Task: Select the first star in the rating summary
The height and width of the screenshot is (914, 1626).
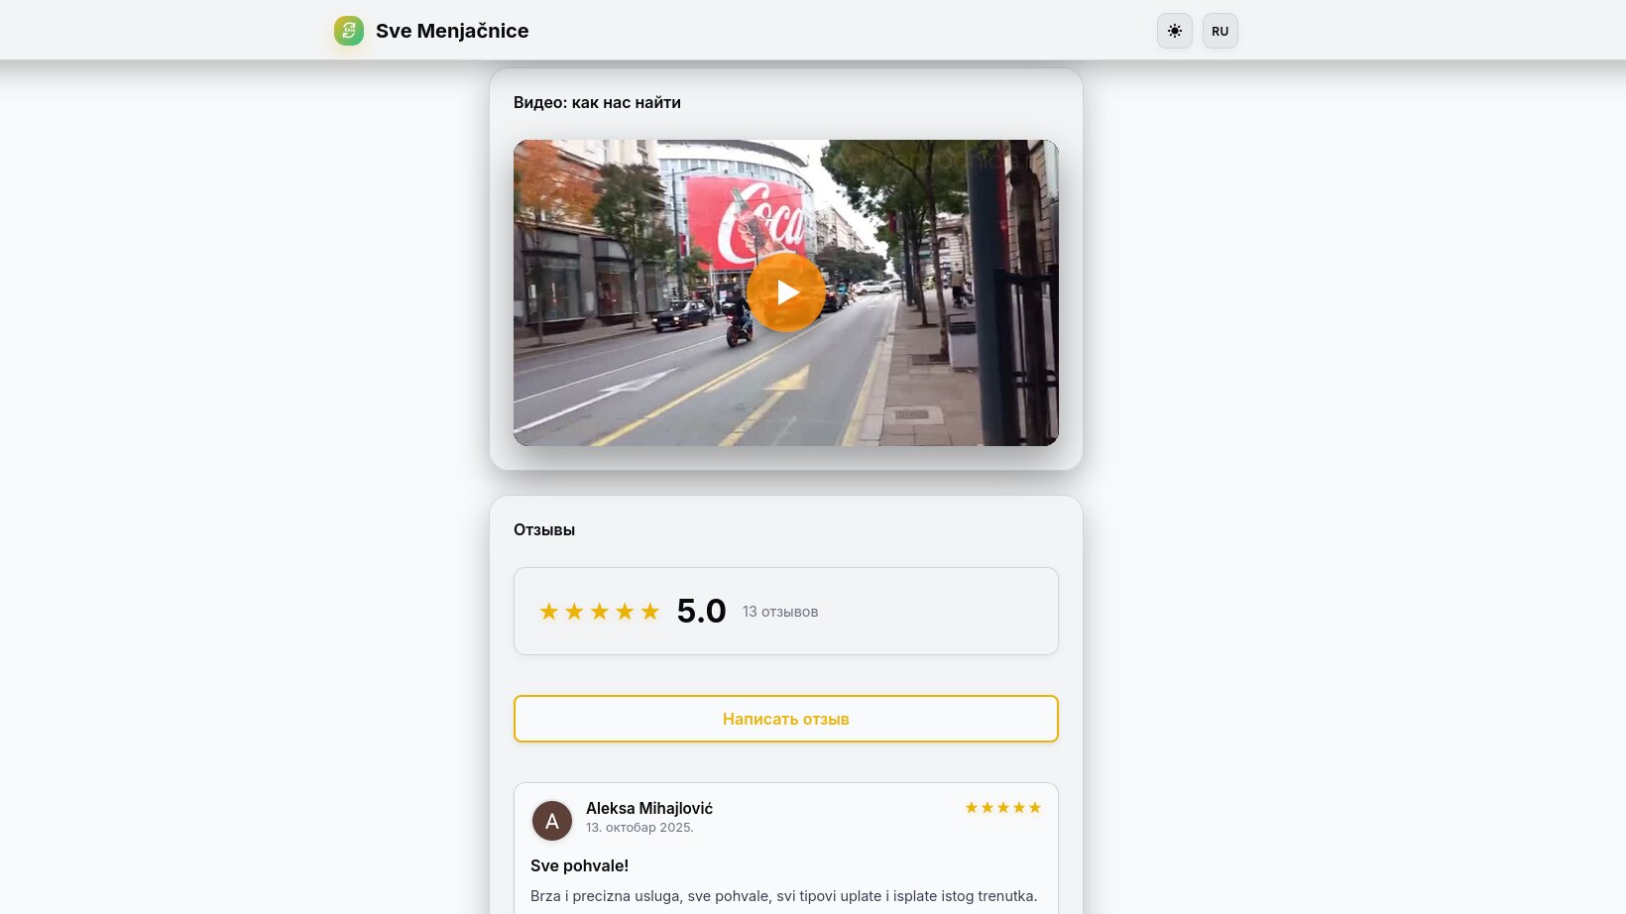Action: pos(549,612)
